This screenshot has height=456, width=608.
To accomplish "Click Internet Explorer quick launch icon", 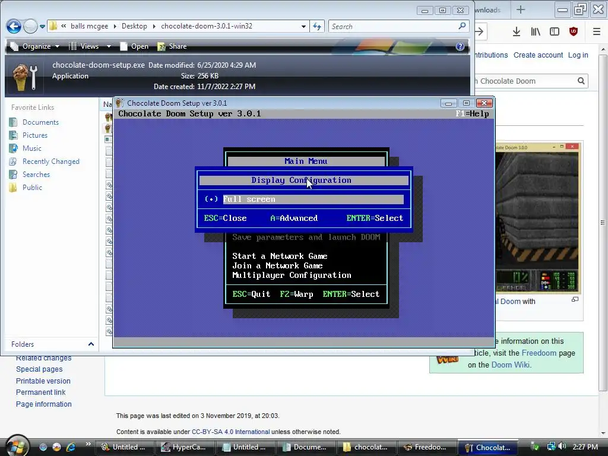I will [x=71, y=447].
